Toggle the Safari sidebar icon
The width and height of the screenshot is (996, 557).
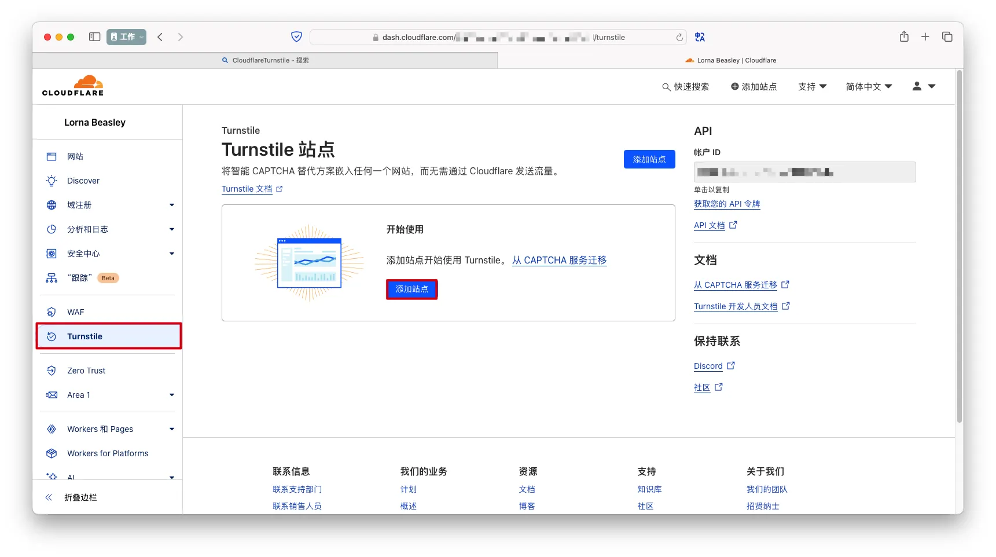point(95,37)
